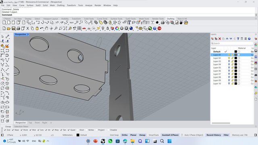
Task: Click the Layers panel horizontal scrollbar
Action: point(221,123)
